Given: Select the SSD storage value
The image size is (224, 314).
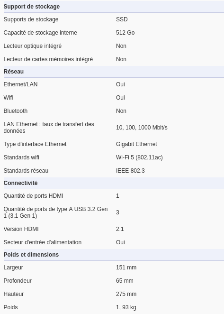Looking at the screenshot, I should 122,19.
